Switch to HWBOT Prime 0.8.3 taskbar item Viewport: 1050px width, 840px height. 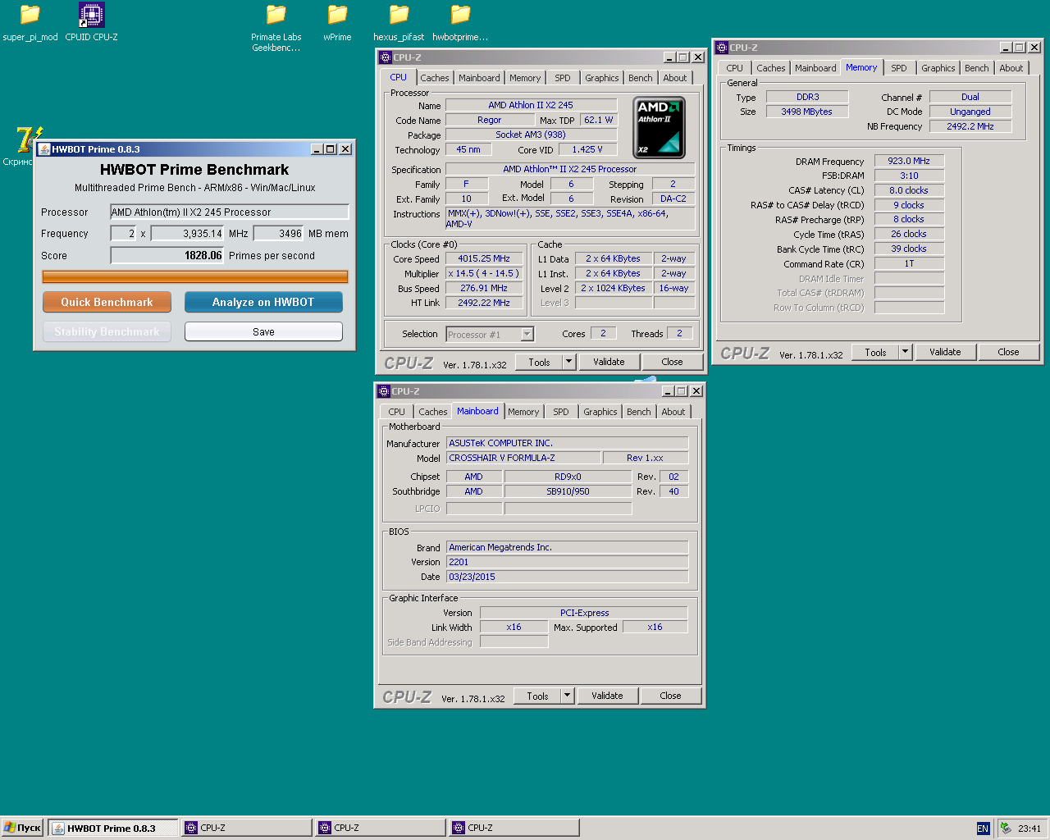pos(113,828)
